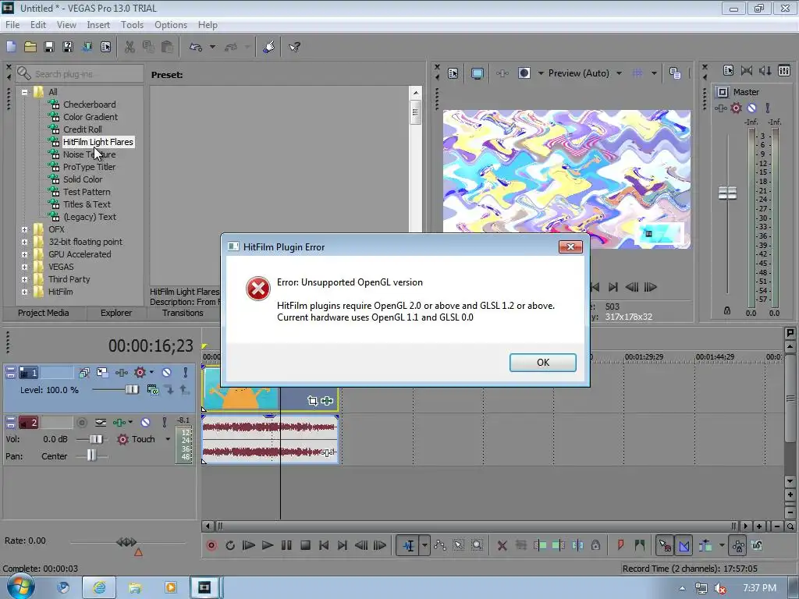This screenshot has width=799, height=599.
Task: Click the Play button in transport bar
Action: pos(267,545)
